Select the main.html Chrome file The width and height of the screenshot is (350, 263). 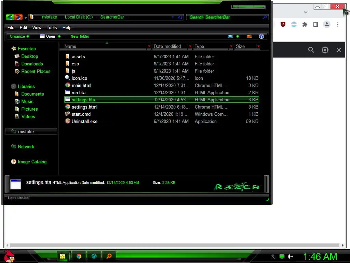[x=162, y=85]
